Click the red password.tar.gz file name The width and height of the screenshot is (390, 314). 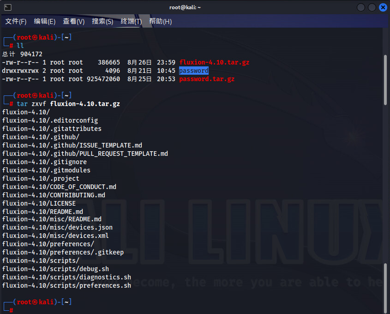(x=207, y=79)
